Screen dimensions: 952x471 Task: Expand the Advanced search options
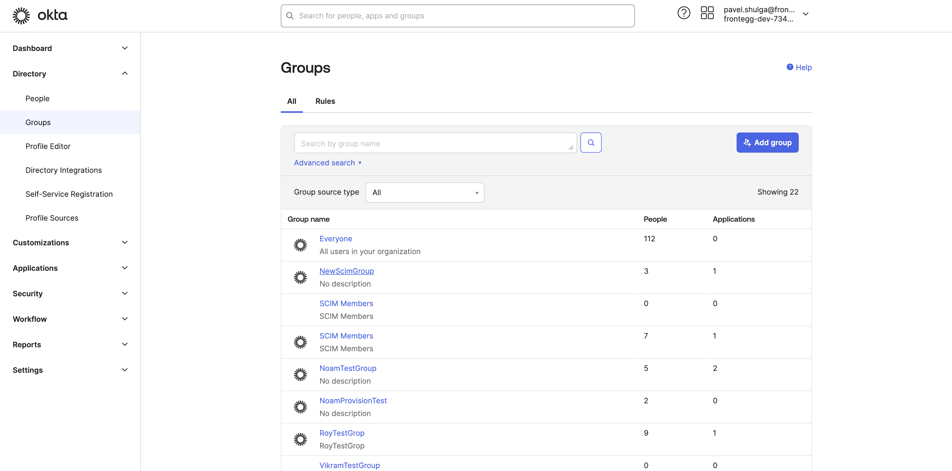click(328, 163)
